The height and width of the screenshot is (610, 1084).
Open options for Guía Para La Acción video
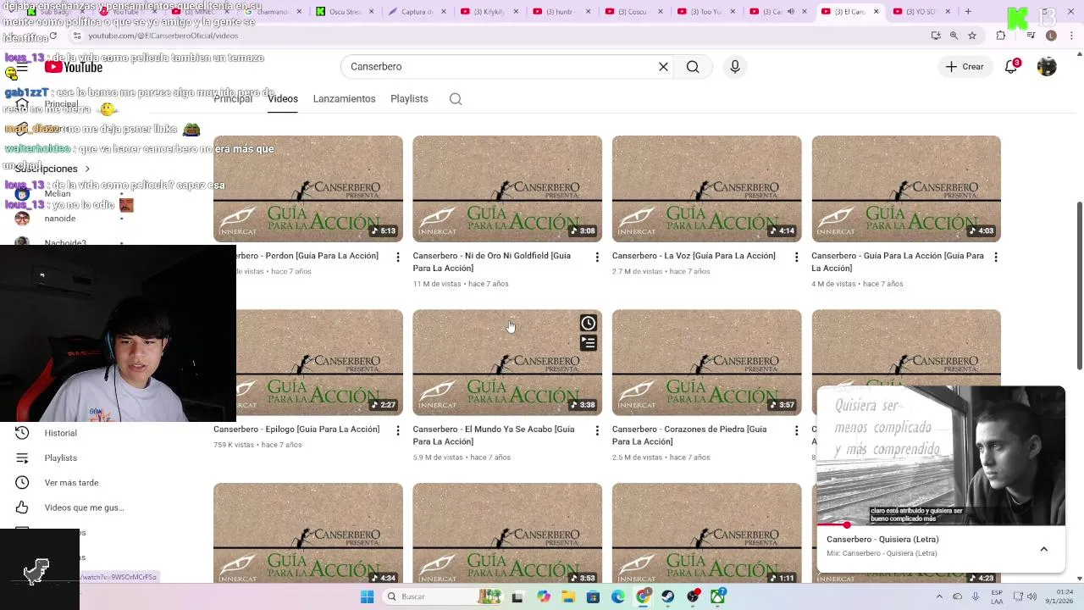click(995, 257)
